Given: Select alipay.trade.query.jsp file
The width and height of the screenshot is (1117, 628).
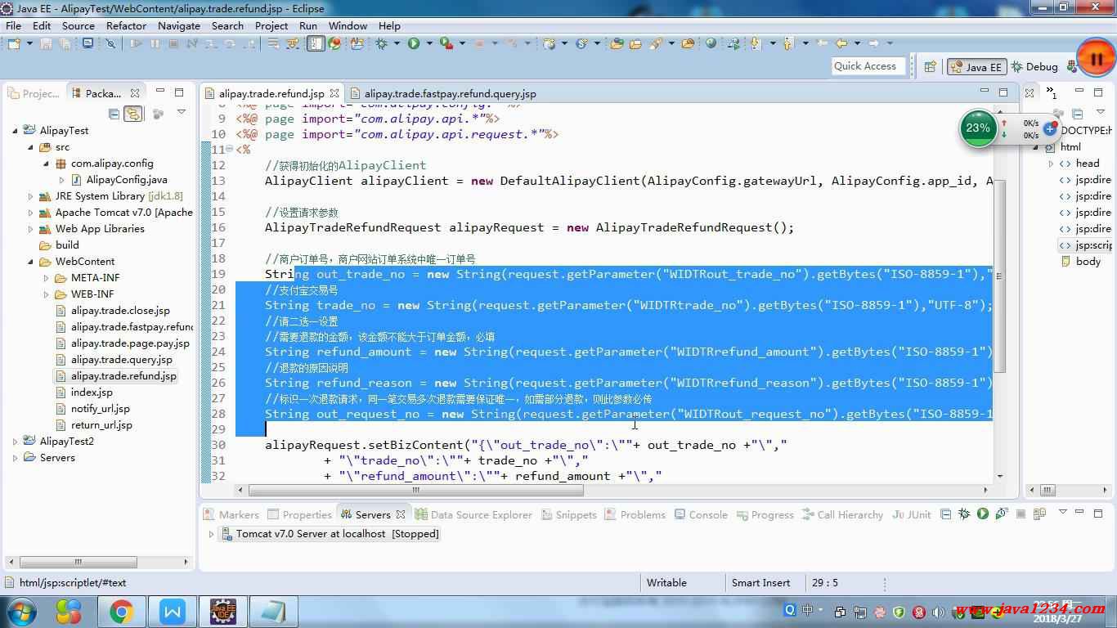Looking at the screenshot, I should coord(121,359).
